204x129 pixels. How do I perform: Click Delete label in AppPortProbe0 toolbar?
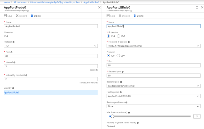37,16
